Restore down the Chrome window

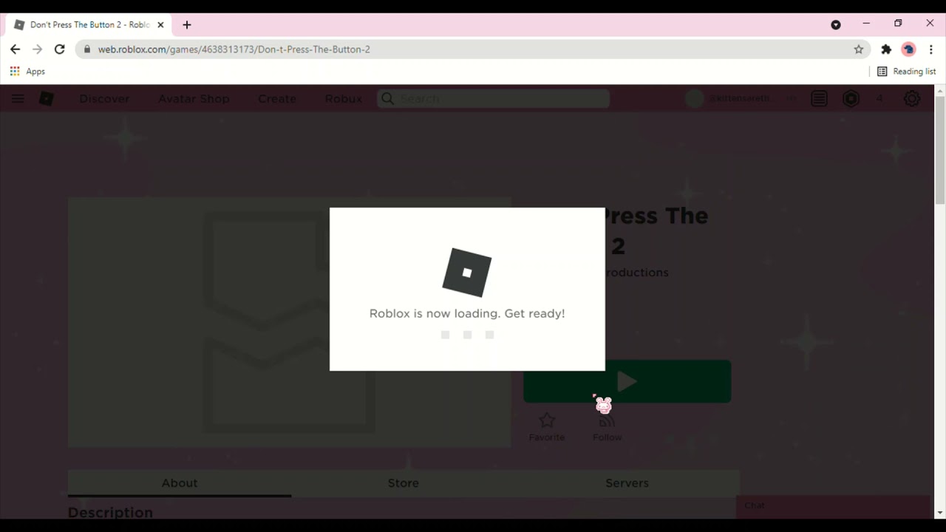tap(898, 24)
